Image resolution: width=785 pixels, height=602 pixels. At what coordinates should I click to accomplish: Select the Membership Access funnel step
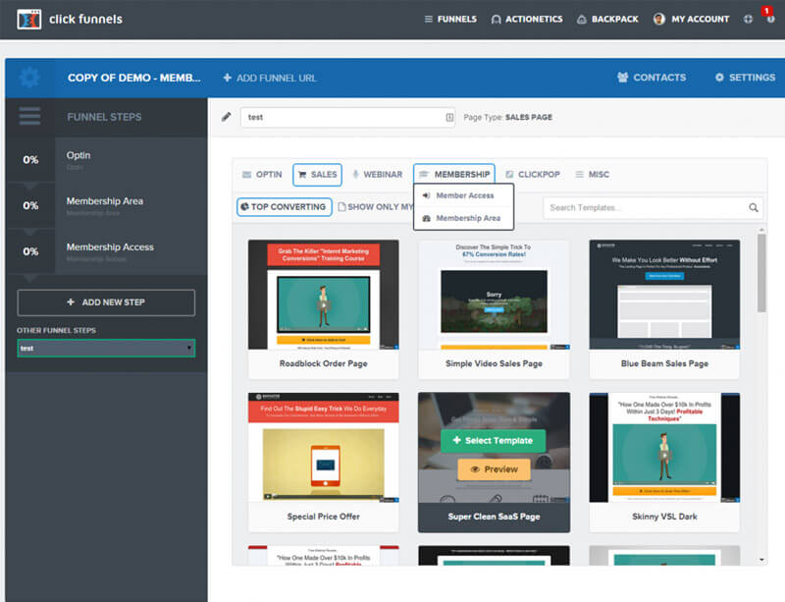pos(106,251)
